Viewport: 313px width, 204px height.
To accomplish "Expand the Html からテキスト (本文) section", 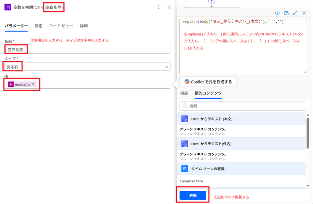I will (212, 119).
